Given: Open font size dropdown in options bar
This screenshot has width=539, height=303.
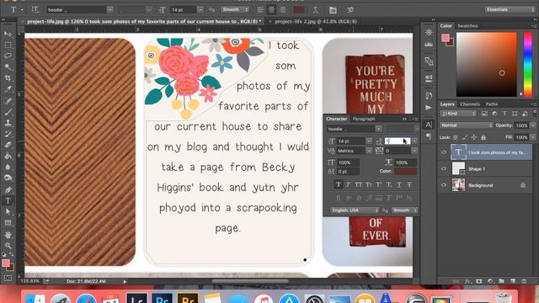Looking at the screenshot, I should (200, 10).
